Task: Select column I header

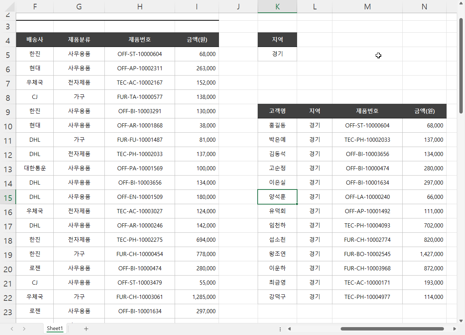Action: tap(197, 6)
